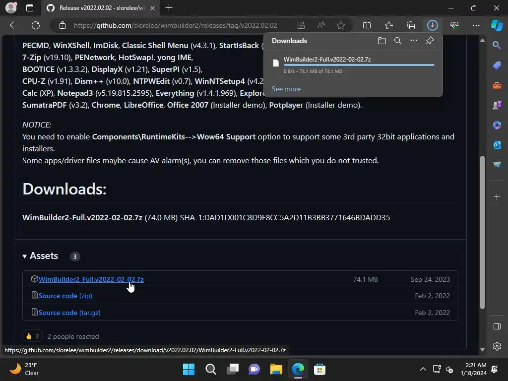Open Browser essentials heart icon
This screenshot has width=508, height=381.
(x=454, y=25)
